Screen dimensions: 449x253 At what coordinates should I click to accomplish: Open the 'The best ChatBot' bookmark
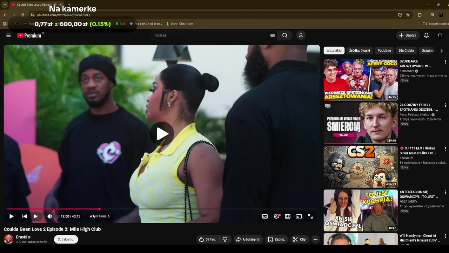click(146, 24)
